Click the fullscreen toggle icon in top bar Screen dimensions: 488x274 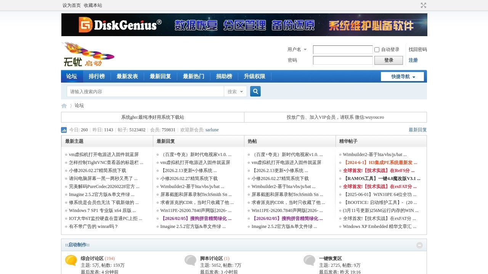pyautogui.click(x=423, y=5)
